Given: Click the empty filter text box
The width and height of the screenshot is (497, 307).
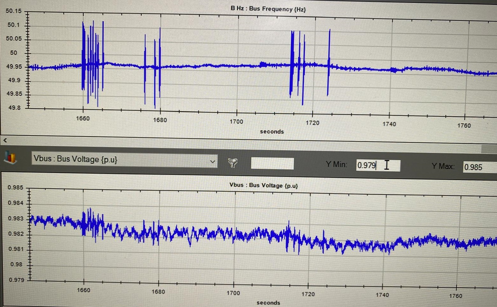Looking at the screenshot, I should click(x=272, y=163).
